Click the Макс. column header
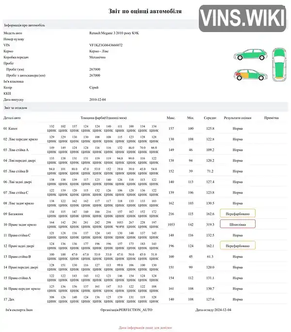This screenshot has height=332, width=291. click(171, 118)
